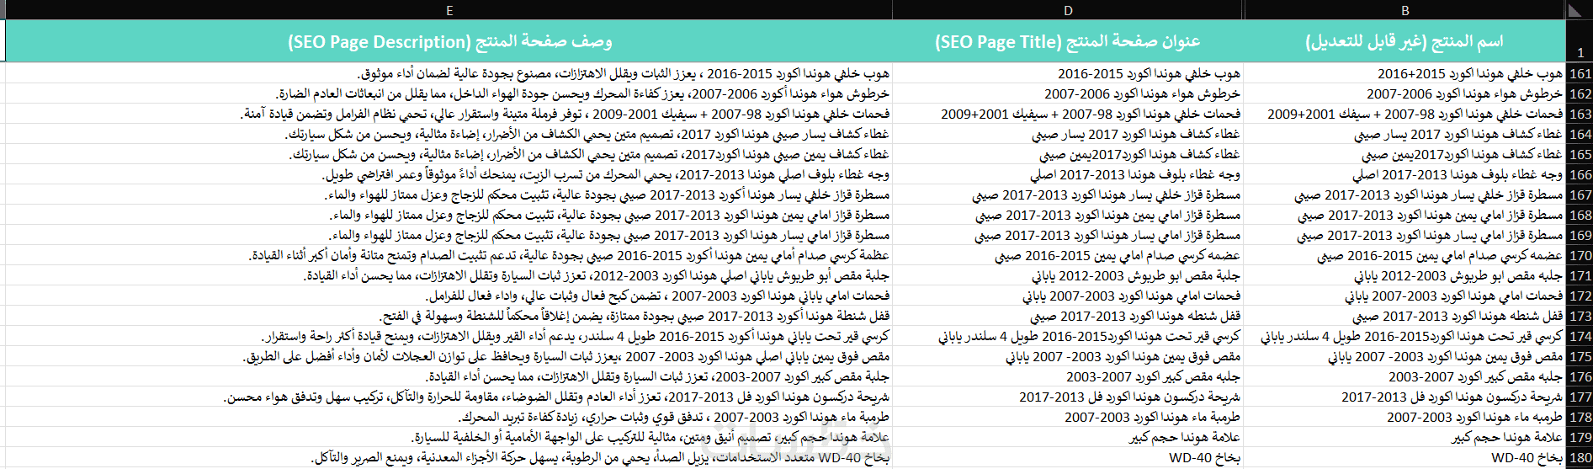Screen dimensions: 1593x469
Task: Select row header 175
Action: click(1579, 356)
